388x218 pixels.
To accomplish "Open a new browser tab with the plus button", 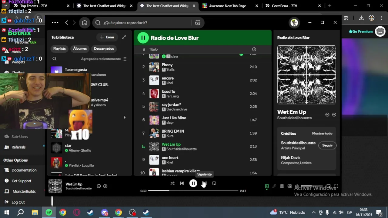I will (330, 6).
